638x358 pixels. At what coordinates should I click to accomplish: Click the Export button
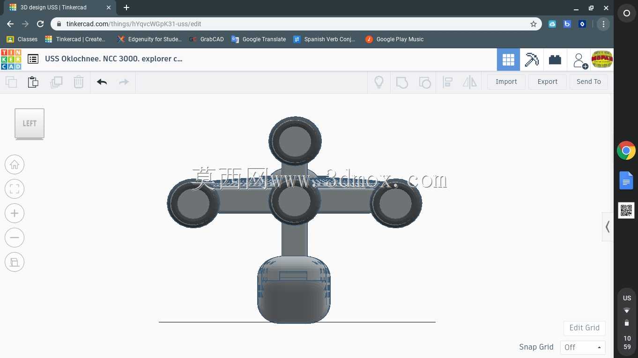pyautogui.click(x=548, y=82)
